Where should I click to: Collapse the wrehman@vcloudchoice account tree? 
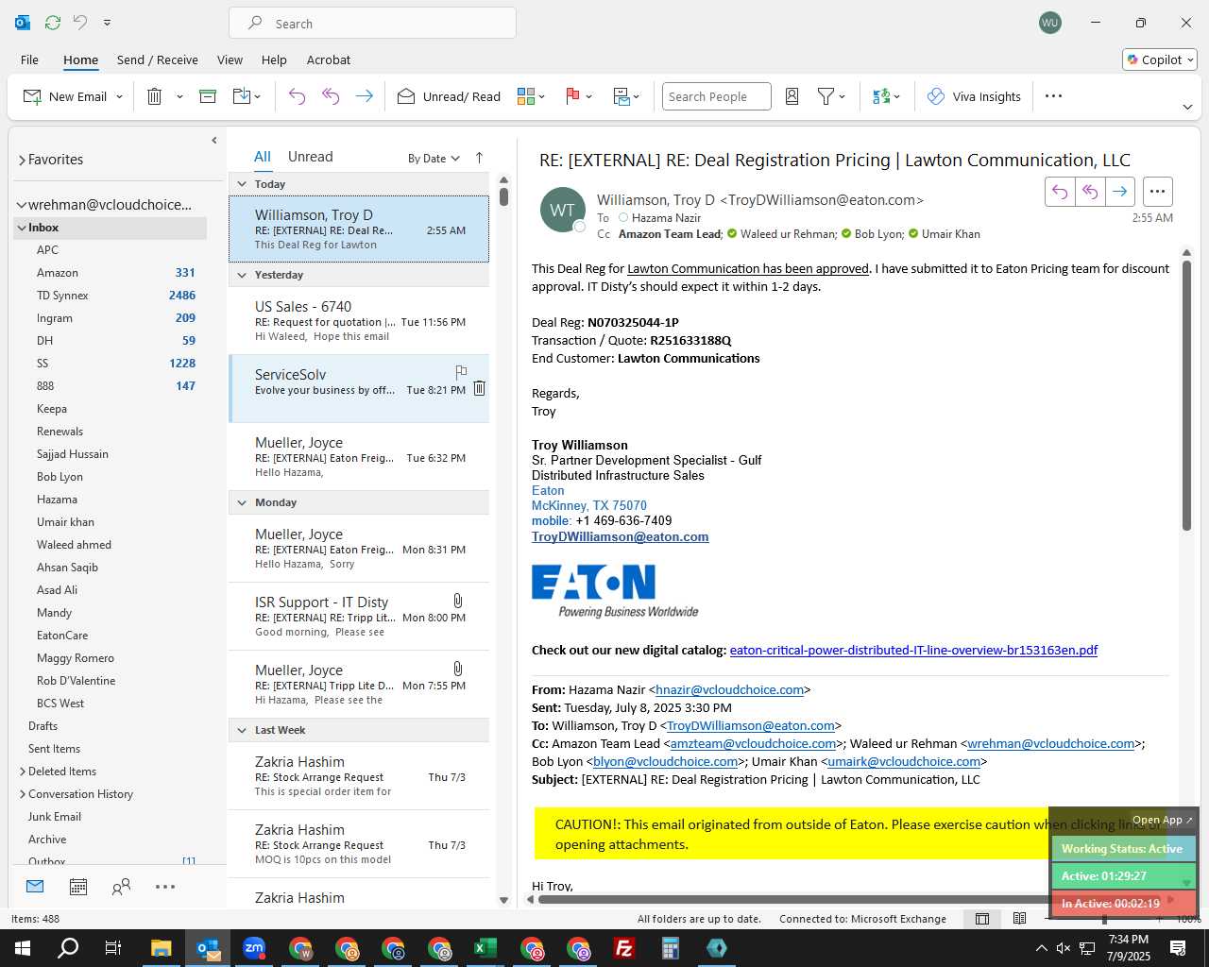pyautogui.click(x=21, y=205)
